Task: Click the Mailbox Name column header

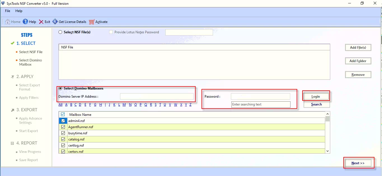Action: click(x=196, y=114)
